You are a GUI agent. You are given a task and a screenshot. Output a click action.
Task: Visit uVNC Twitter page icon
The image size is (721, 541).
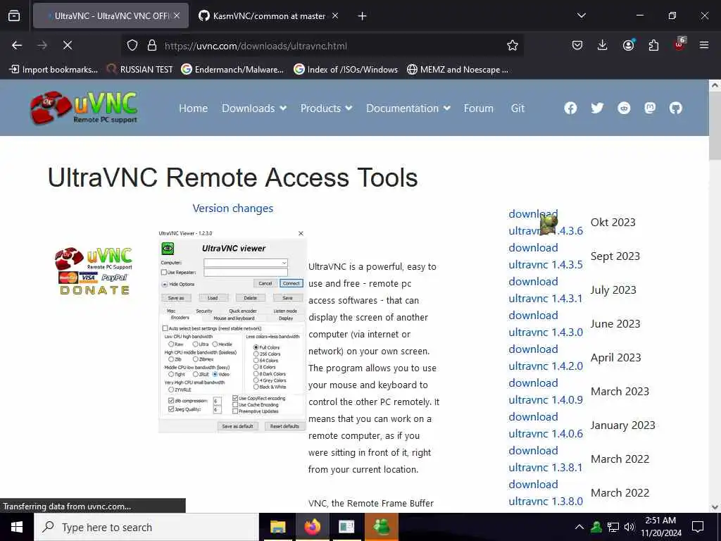click(x=597, y=108)
